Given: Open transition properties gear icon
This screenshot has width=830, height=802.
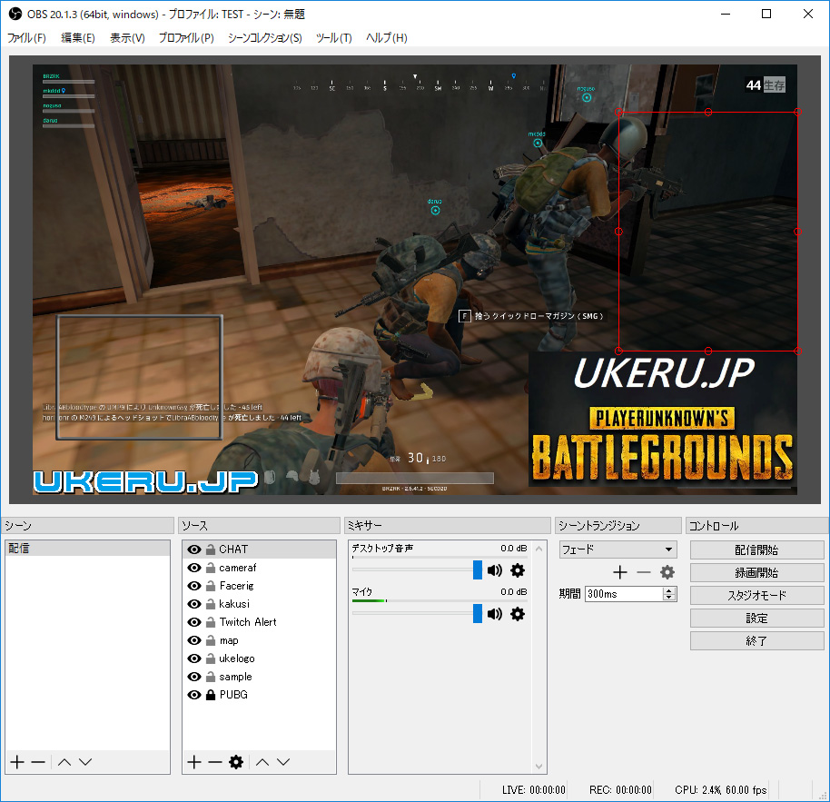Looking at the screenshot, I should (x=667, y=572).
